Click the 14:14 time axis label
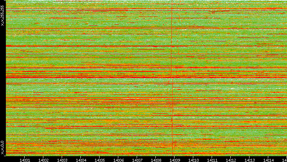The image size is (287, 162). (268, 160)
